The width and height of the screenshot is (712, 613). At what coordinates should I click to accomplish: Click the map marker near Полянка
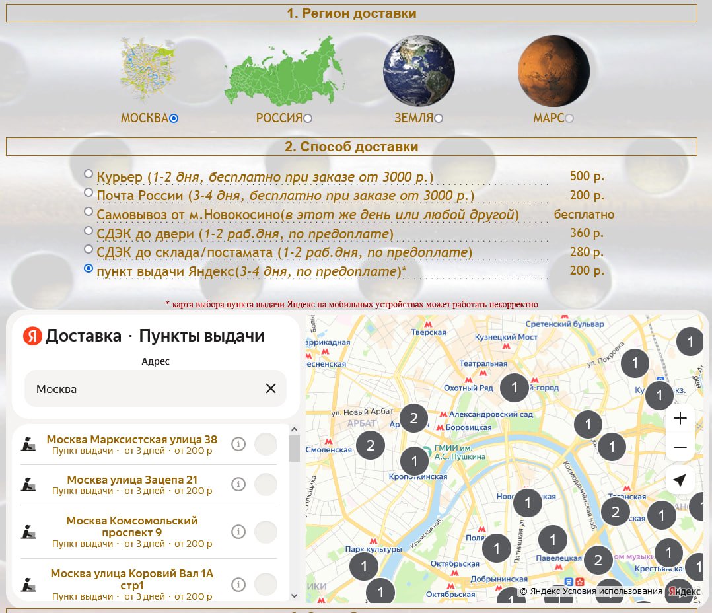click(496, 548)
